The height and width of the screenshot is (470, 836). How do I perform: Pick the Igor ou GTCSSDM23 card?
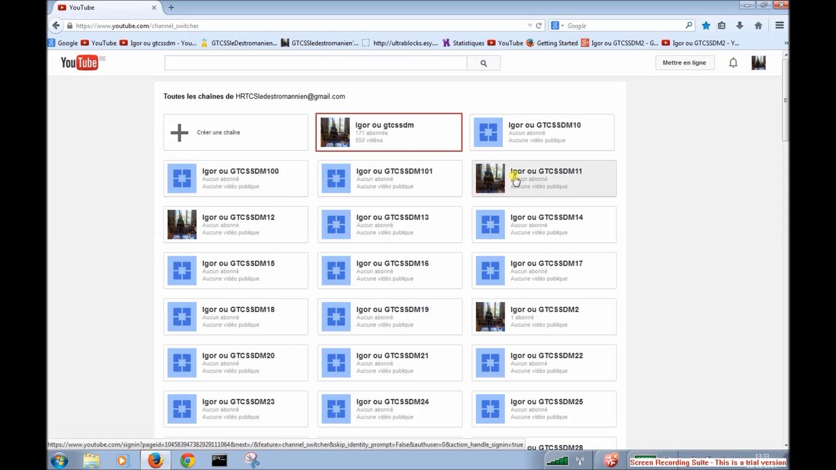click(236, 409)
